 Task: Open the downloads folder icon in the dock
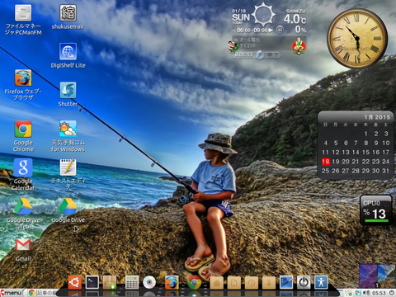tap(269, 282)
